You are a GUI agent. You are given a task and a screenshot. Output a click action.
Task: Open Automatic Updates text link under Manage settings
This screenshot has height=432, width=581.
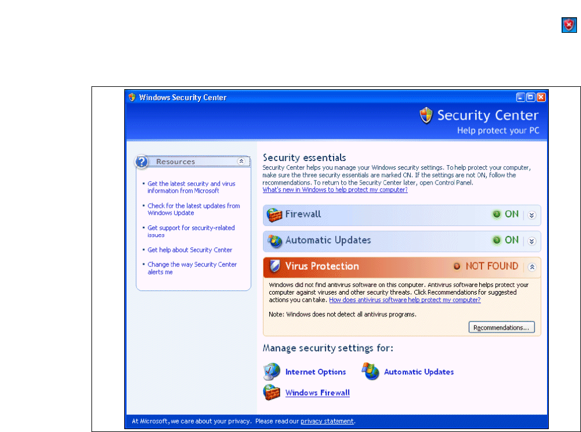click(419, 372)
